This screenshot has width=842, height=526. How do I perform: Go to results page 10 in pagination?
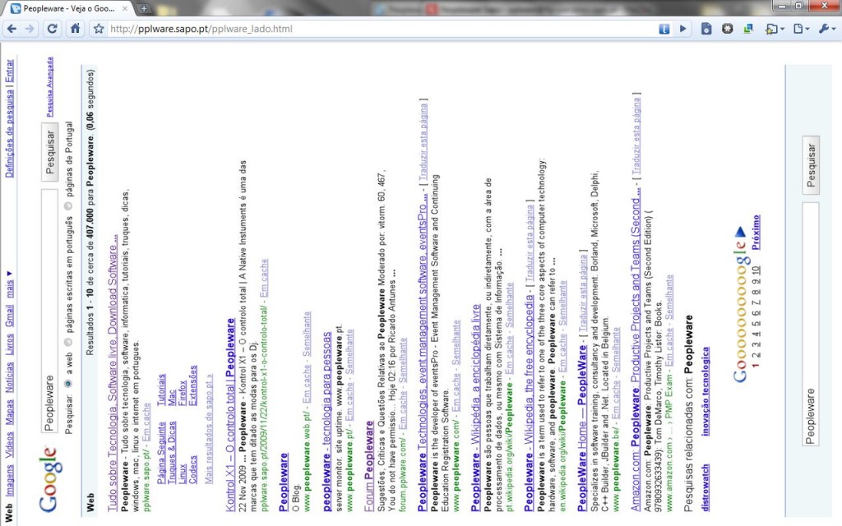[x=756, y=270]
